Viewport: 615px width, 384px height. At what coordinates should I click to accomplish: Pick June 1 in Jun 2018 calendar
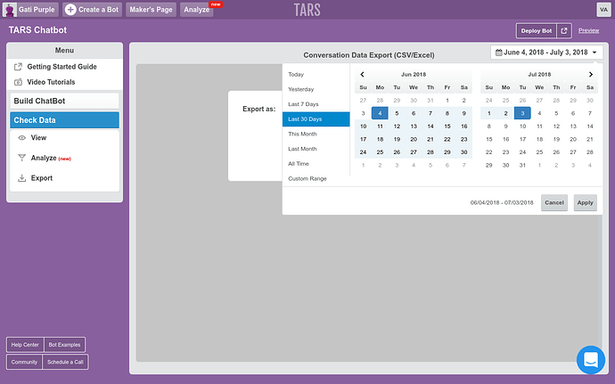[447, 101]
